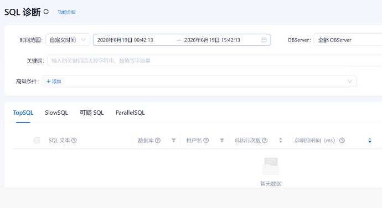Open the filter icon for 租户名 column
Image resolution: width=382 pixels, height=208 pixels.
[221, 140]
